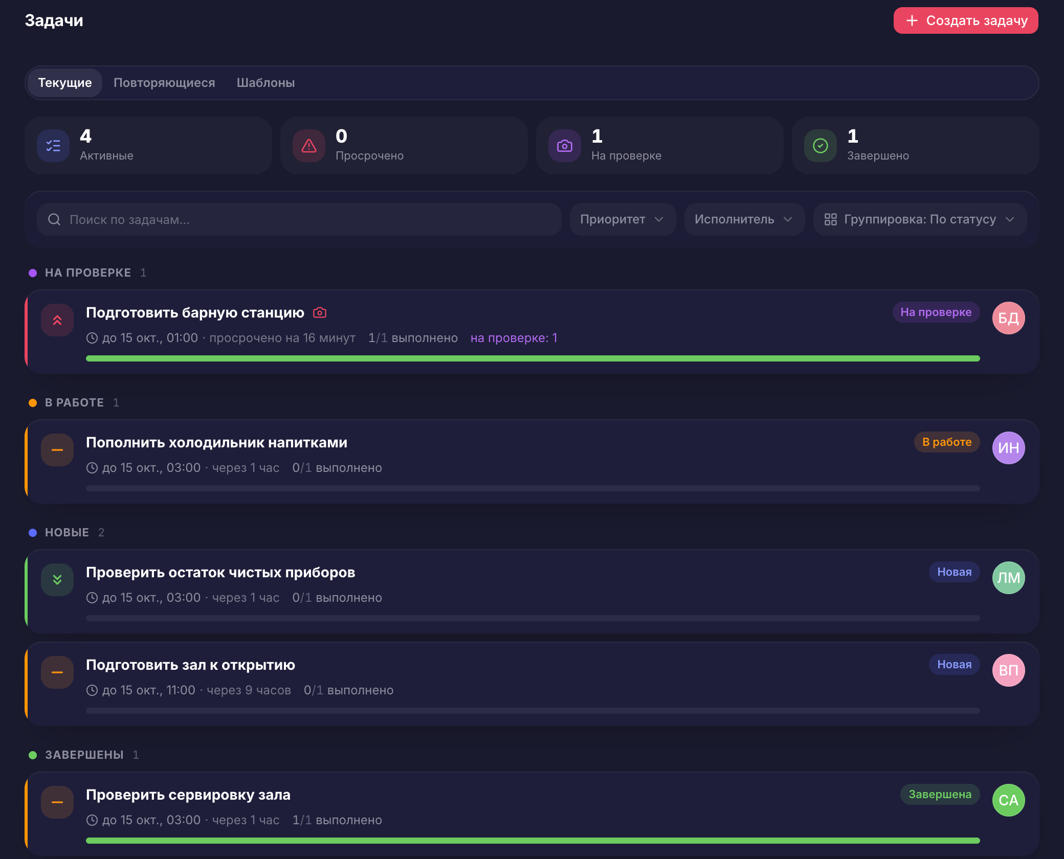Switch to the Текущие tab

65,83
